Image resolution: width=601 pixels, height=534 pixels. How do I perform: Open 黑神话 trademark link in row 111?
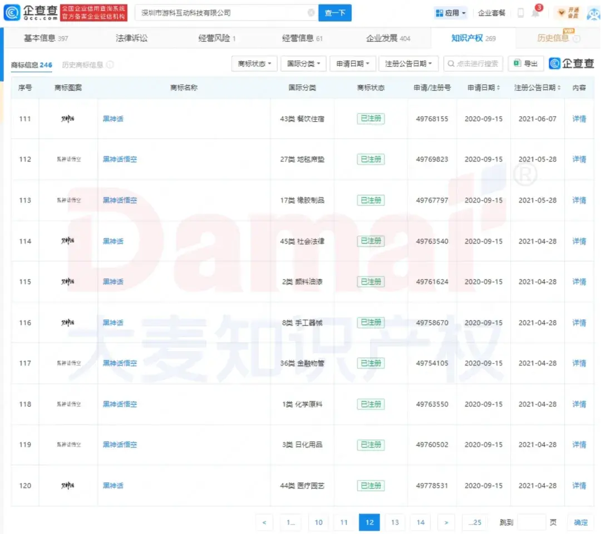click(x=113, y=118)
